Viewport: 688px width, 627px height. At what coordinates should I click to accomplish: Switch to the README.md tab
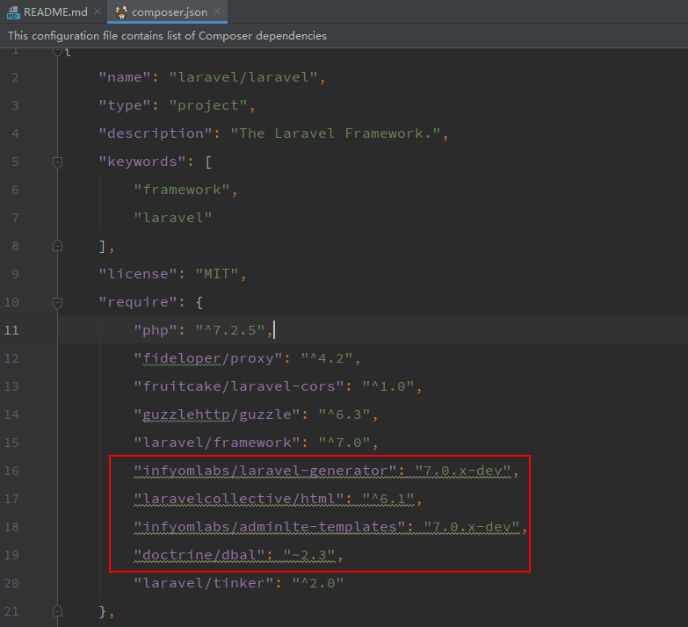click(54, 12)
